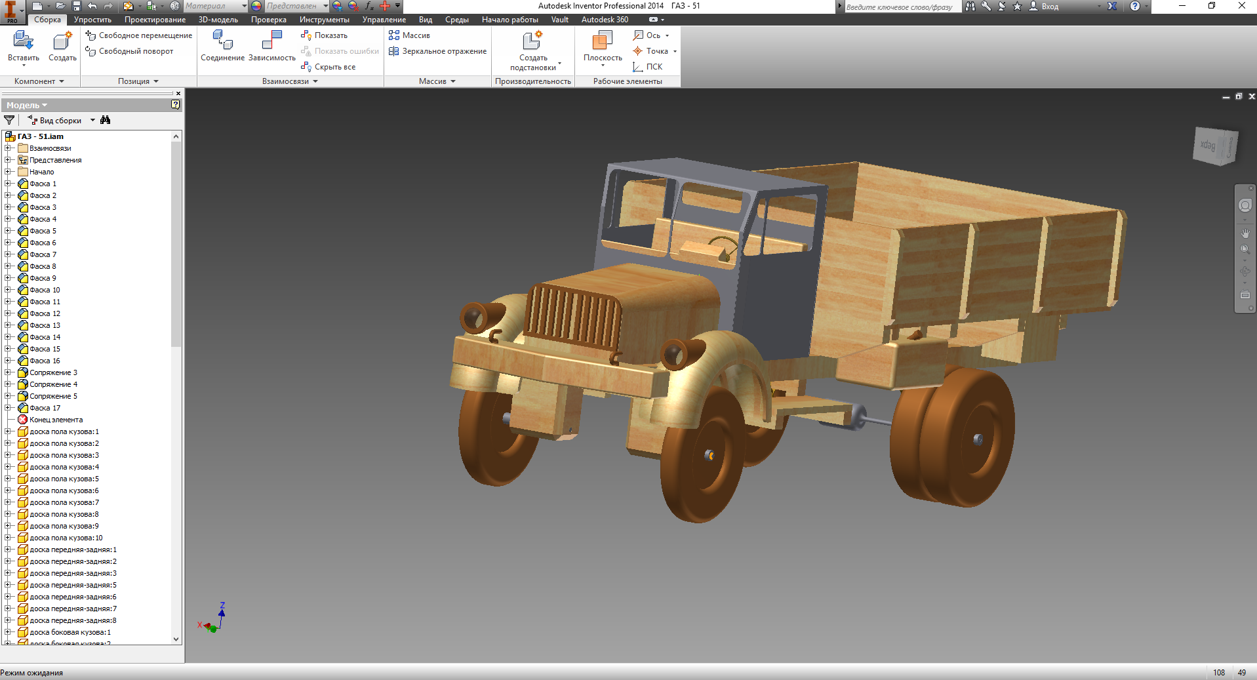Screen dimensions: 1257x680
Task: Click the help question mark icon
Action: pyautogui.click(x=1135, y=6)
